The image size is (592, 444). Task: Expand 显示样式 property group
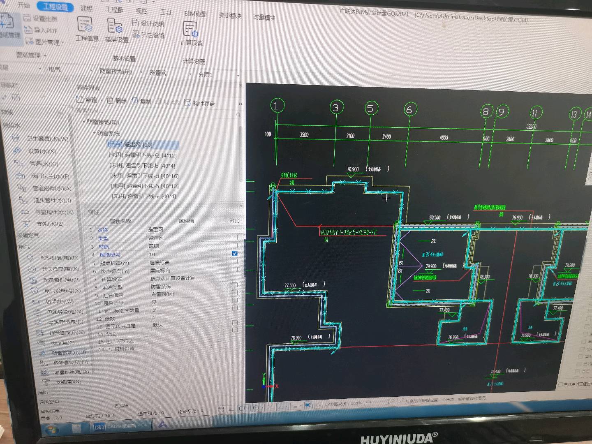point(109,341)
